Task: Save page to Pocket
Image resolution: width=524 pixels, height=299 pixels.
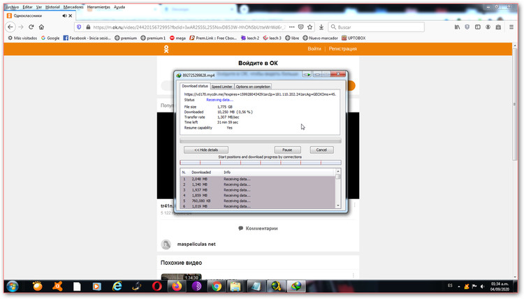Action: point(300,27)
